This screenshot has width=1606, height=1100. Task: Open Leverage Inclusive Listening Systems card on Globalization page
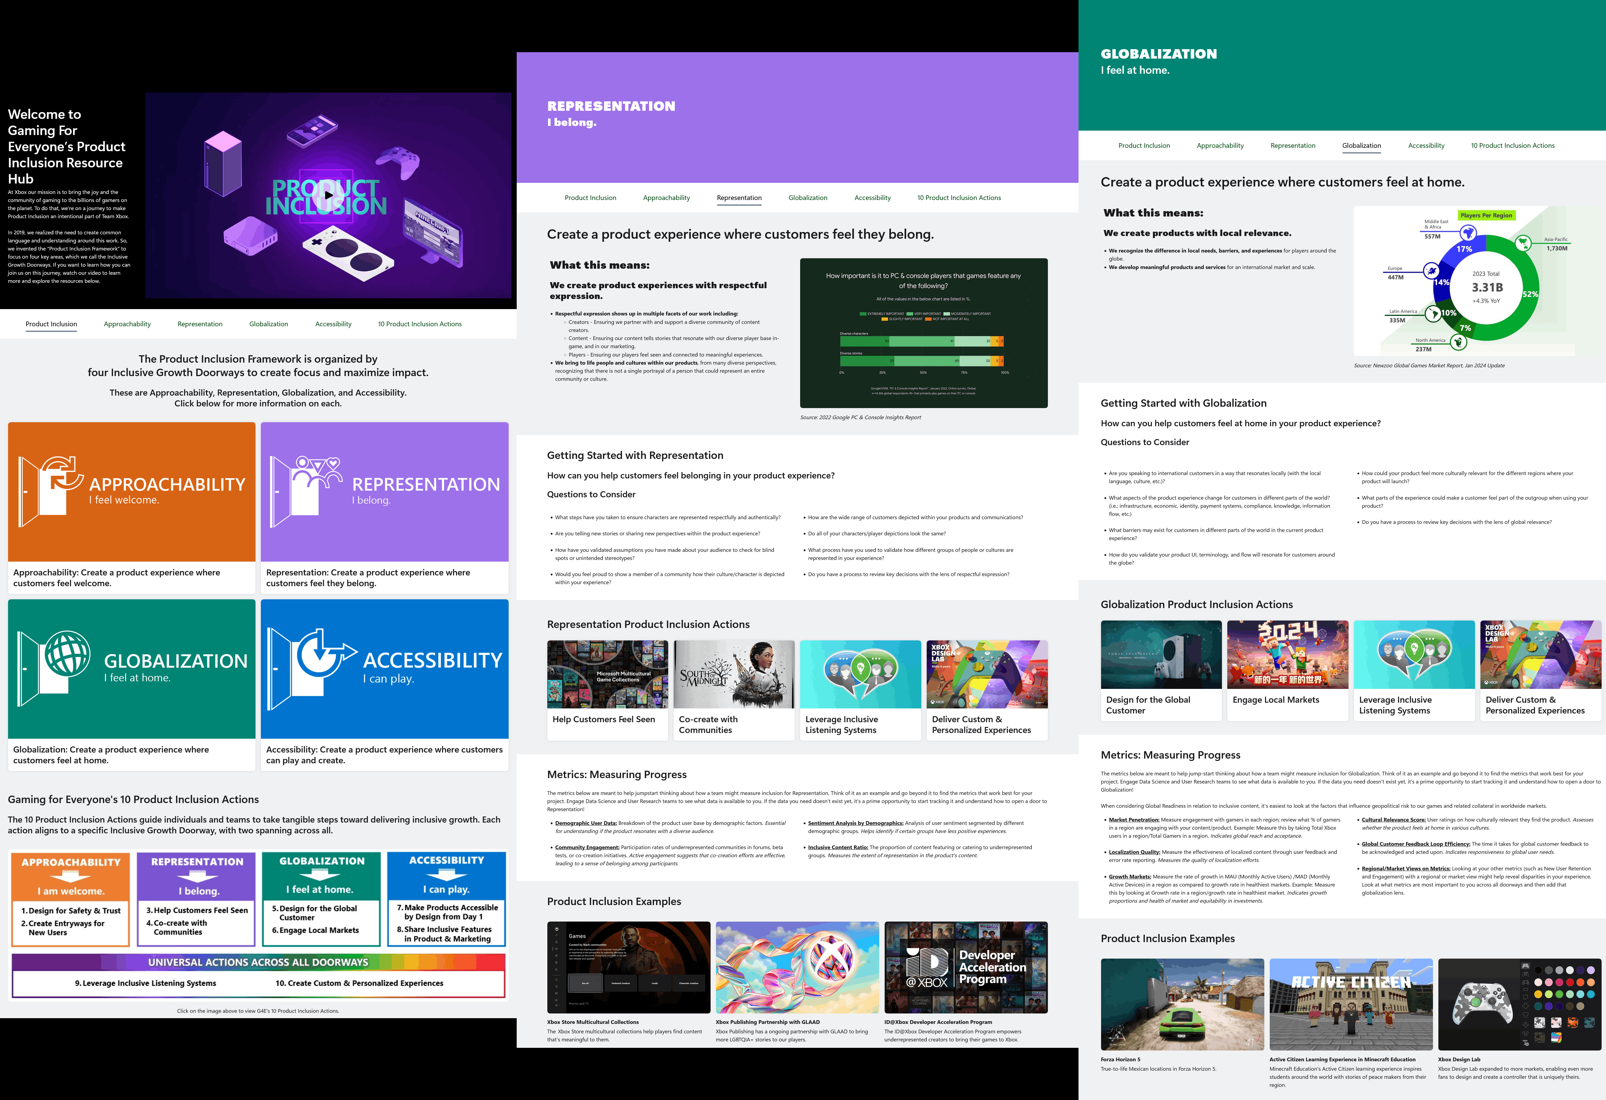[1414, 671]
